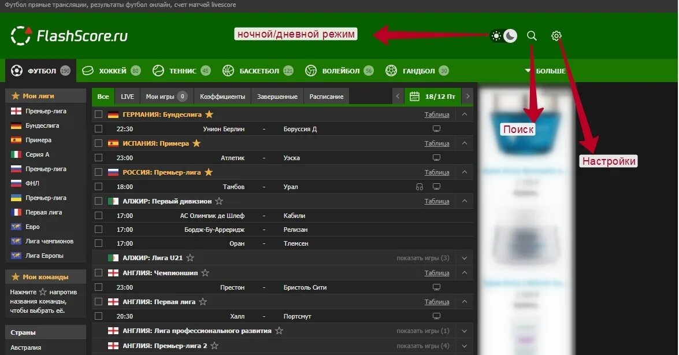Open Таблица link for Англия Чемпионшип
Screen dimensions: 679x355
pyautogui.click(x=436, y=273)
